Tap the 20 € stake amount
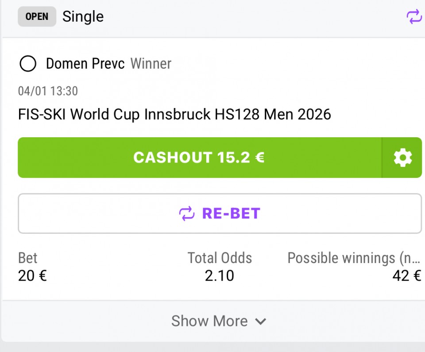The width and height of the screenshot is (425, 352). click(x=32, y=276)
